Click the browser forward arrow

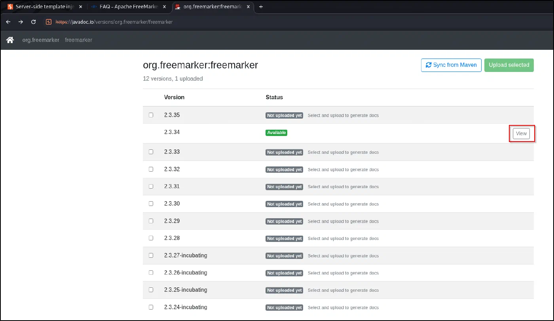[21, 22]
